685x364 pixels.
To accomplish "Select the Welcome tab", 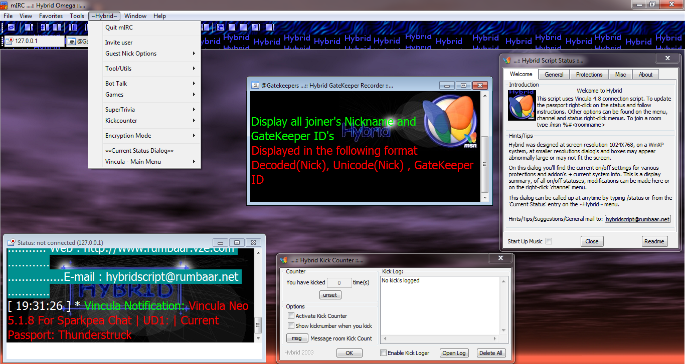I will 521,74.
